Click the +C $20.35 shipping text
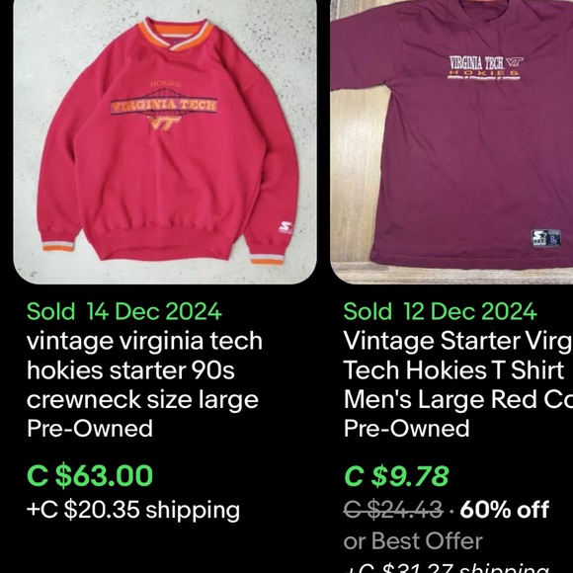Image resolution: width=573 pixels, height=573 pixels. point(133,510)
